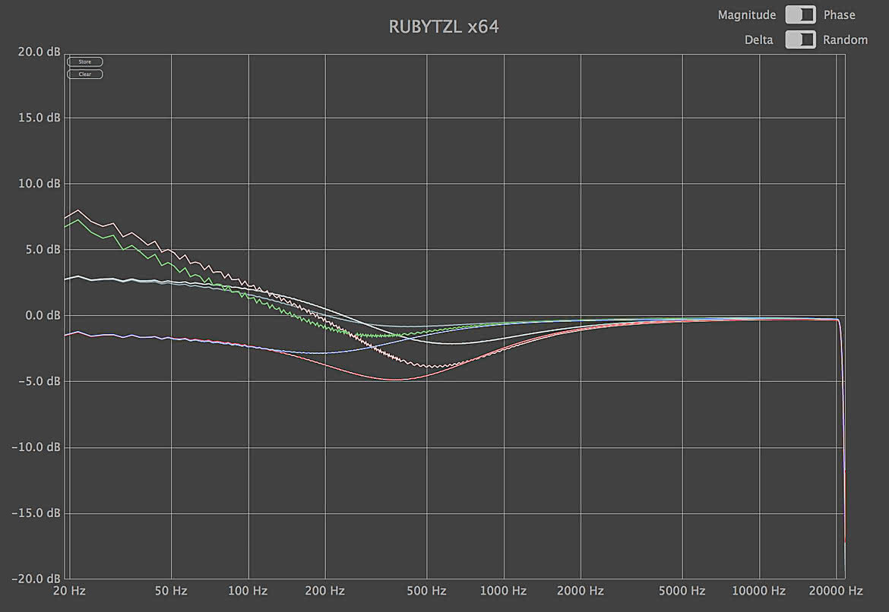Click the 50 Hz frequency label
The width and height of the screenshot is (889, 612).
[171, 591]
